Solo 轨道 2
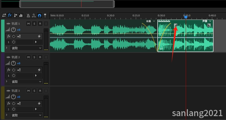 pos(34,57)
